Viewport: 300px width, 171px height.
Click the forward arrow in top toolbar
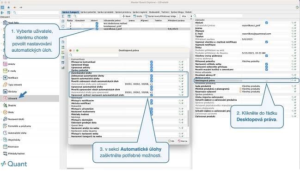tap(21, 7)
